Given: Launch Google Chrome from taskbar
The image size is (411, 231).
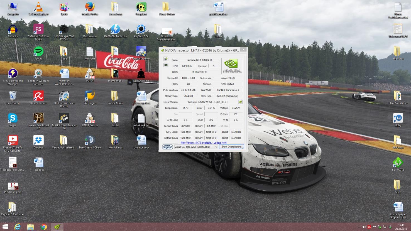Looking at the screenshot, I should [x=44, y=227].
